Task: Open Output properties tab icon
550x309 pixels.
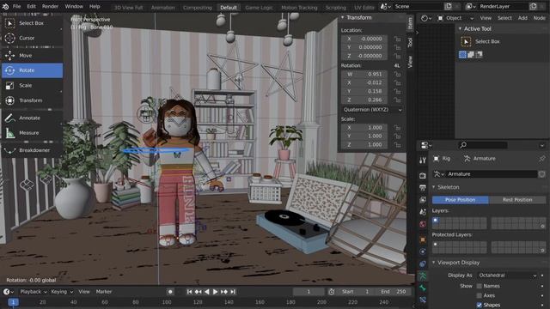Action: (x=423, y=188)
